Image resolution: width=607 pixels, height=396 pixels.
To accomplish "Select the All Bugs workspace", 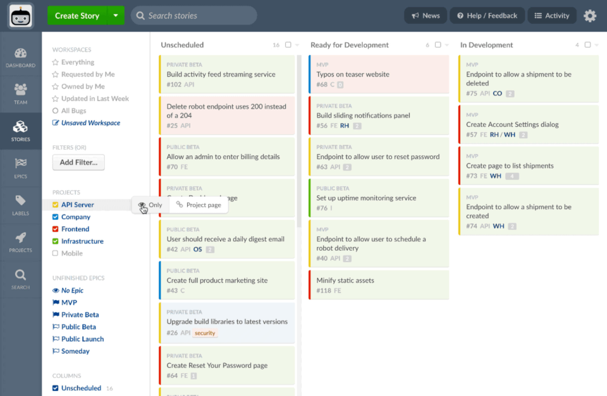I will pyautogui.click(x=73, y=111).
